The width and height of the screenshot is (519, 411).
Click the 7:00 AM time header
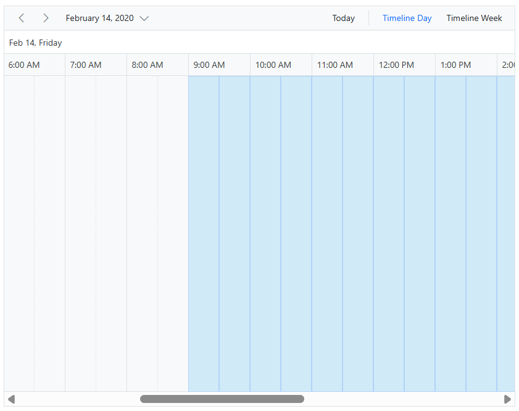pyautogui.click(x=96, y=65)
